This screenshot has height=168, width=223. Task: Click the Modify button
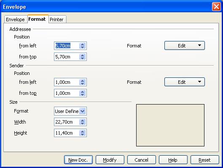110,160
